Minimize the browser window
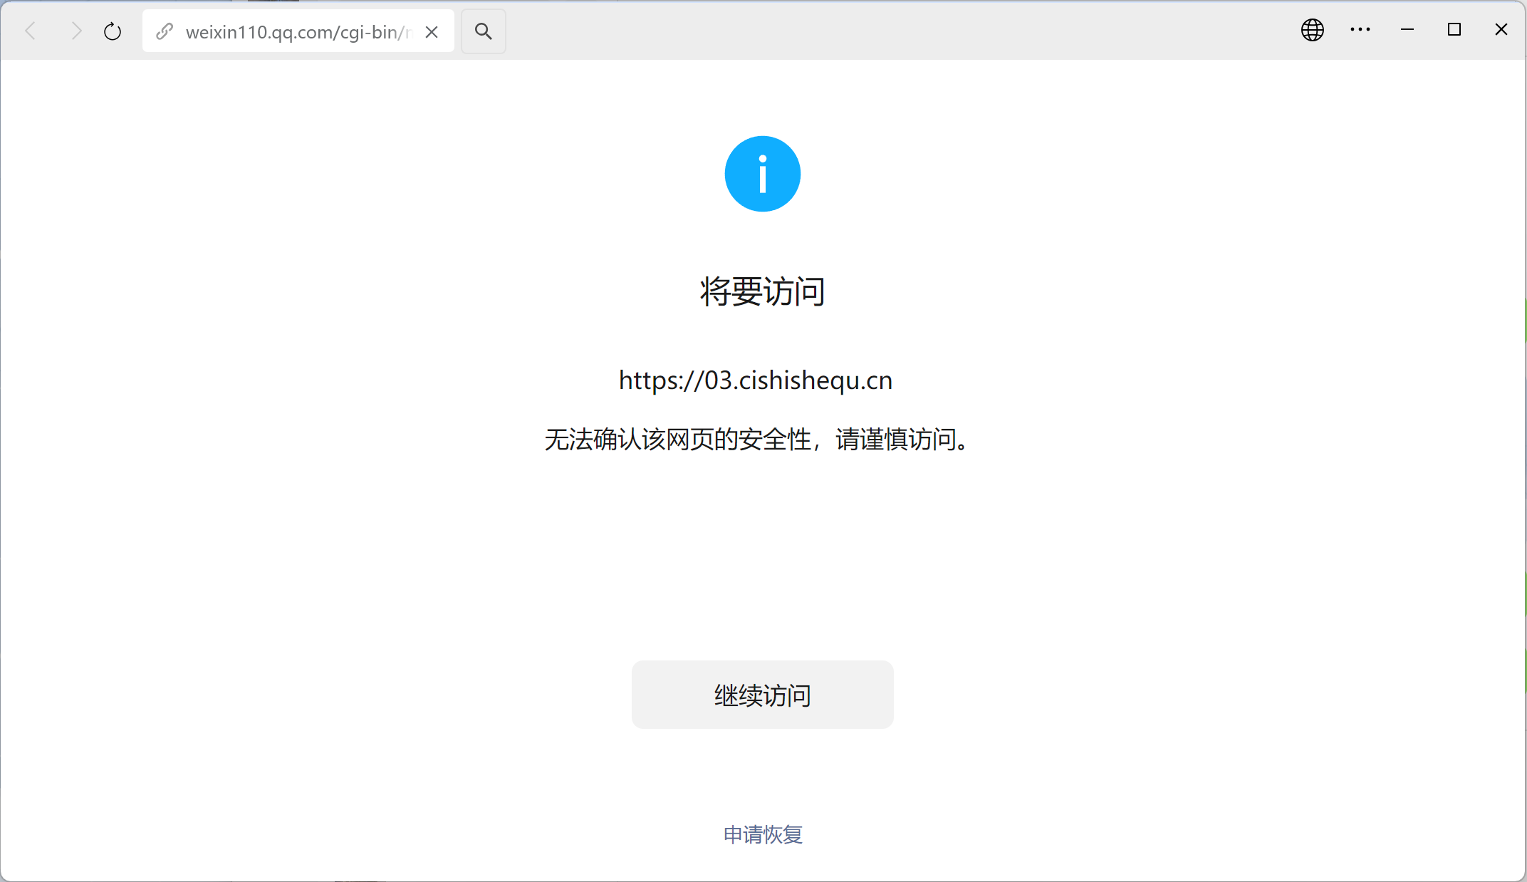Image resolution: width=1527 pixels, height=882 pixels. pyautogui.click(x=1407, y=30)
